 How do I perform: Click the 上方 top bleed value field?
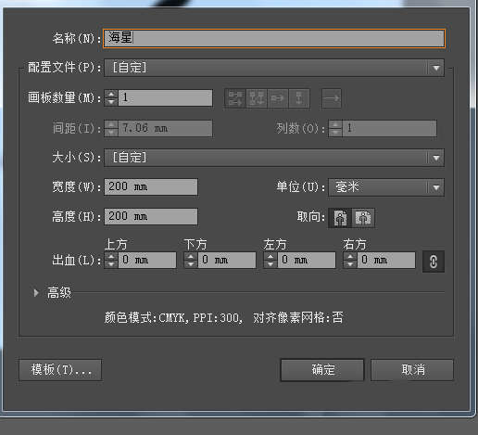[x=147, y=260]
